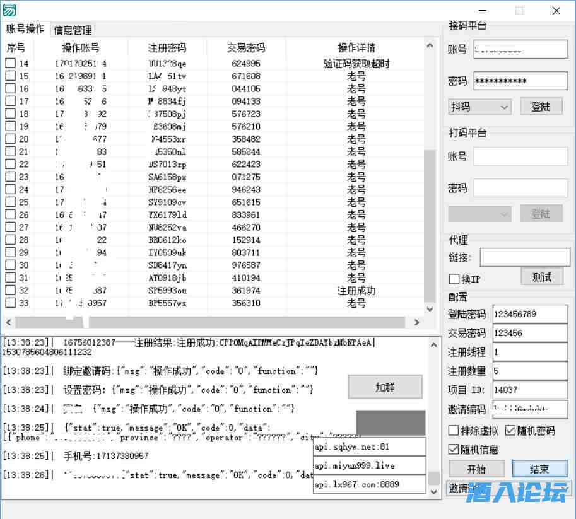Click log panel scroll down arrow
The width and height of the screenshot is (576, 519).
pos(434,491)
